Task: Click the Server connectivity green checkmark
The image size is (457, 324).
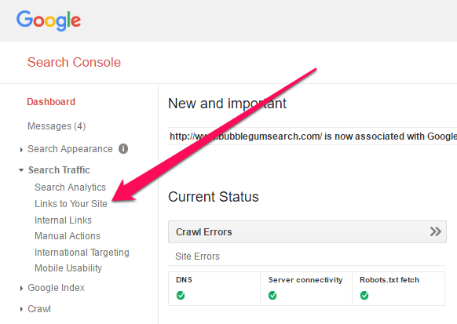Action: pos(272,296)
